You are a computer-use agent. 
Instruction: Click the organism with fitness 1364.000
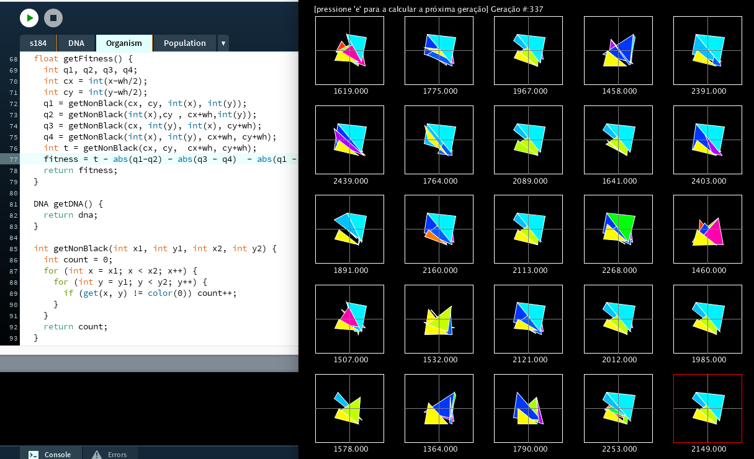pos(439,408)
